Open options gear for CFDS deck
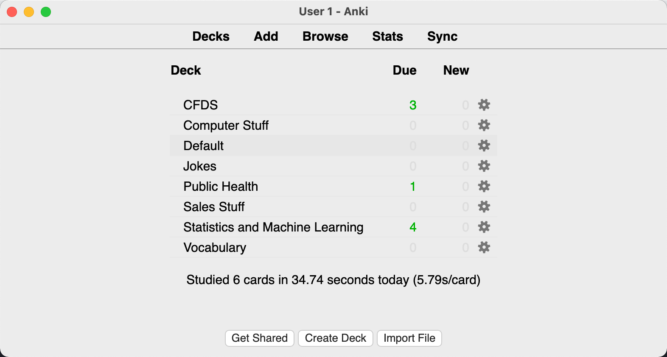Viewport: 667px width, 357px height. point(484,105)
